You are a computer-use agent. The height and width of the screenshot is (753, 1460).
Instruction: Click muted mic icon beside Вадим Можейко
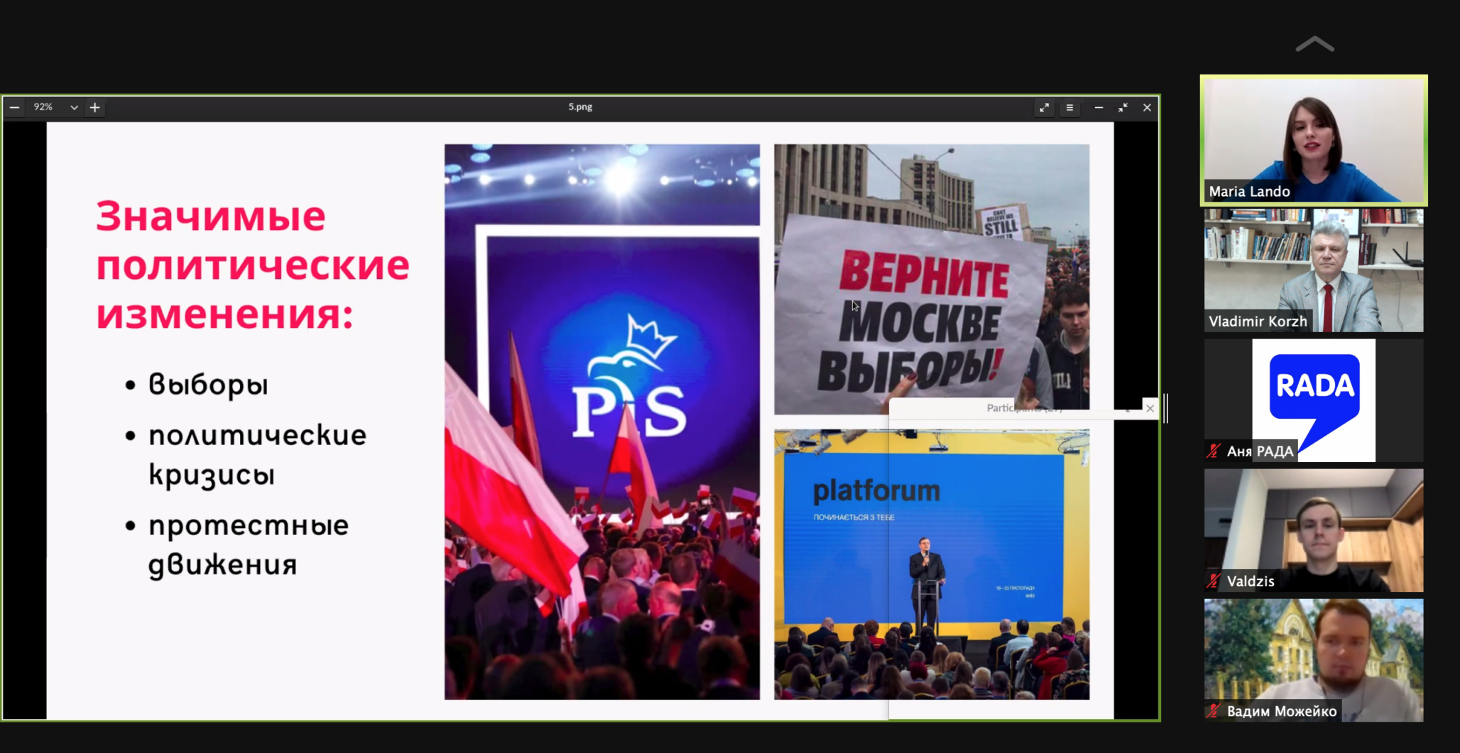click(1214, 711)
